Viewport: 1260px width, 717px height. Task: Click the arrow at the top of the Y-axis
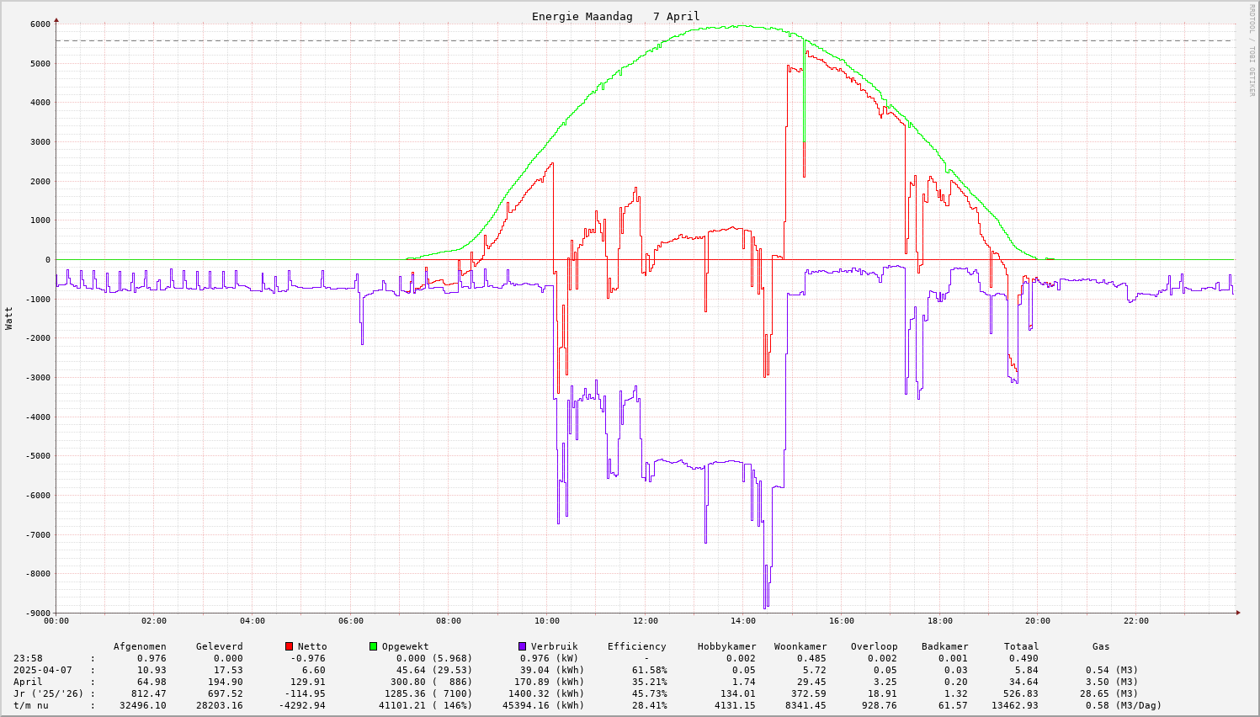coord(56,19)
